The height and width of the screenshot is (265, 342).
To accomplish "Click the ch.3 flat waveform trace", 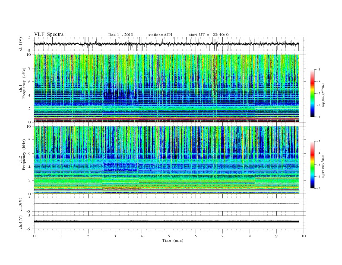I will click(x=166, y=204).
